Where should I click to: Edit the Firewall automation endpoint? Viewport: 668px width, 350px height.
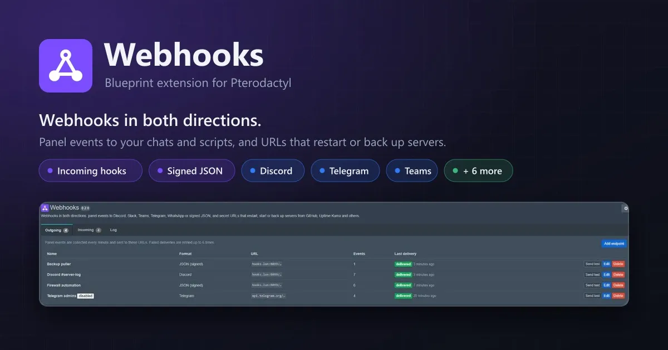point(607,285)
